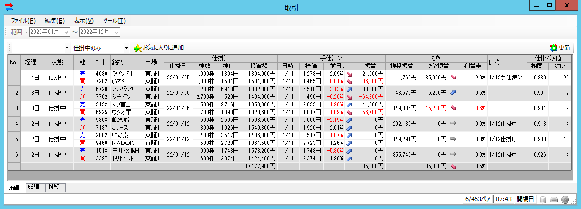
Task: Click the database cylinder icon in status bar
Action: click(x=543, y=199)
